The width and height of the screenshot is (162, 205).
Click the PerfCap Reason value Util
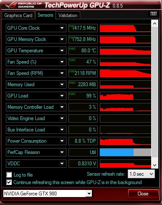click(83, 152)
